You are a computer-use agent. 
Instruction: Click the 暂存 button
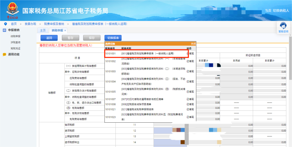tap(70, 38)
